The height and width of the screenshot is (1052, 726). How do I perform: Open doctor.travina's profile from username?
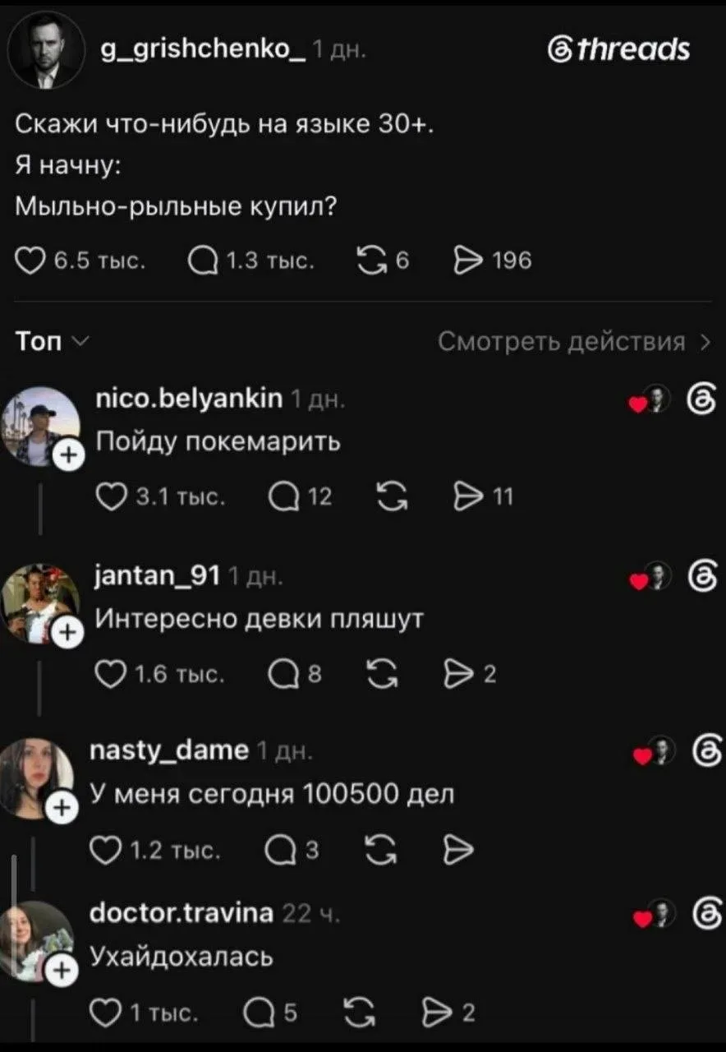point(181,913)
